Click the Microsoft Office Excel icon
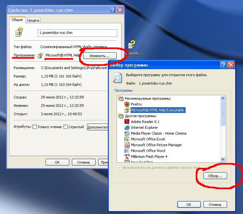243x214 pixels. pos(127,139)
